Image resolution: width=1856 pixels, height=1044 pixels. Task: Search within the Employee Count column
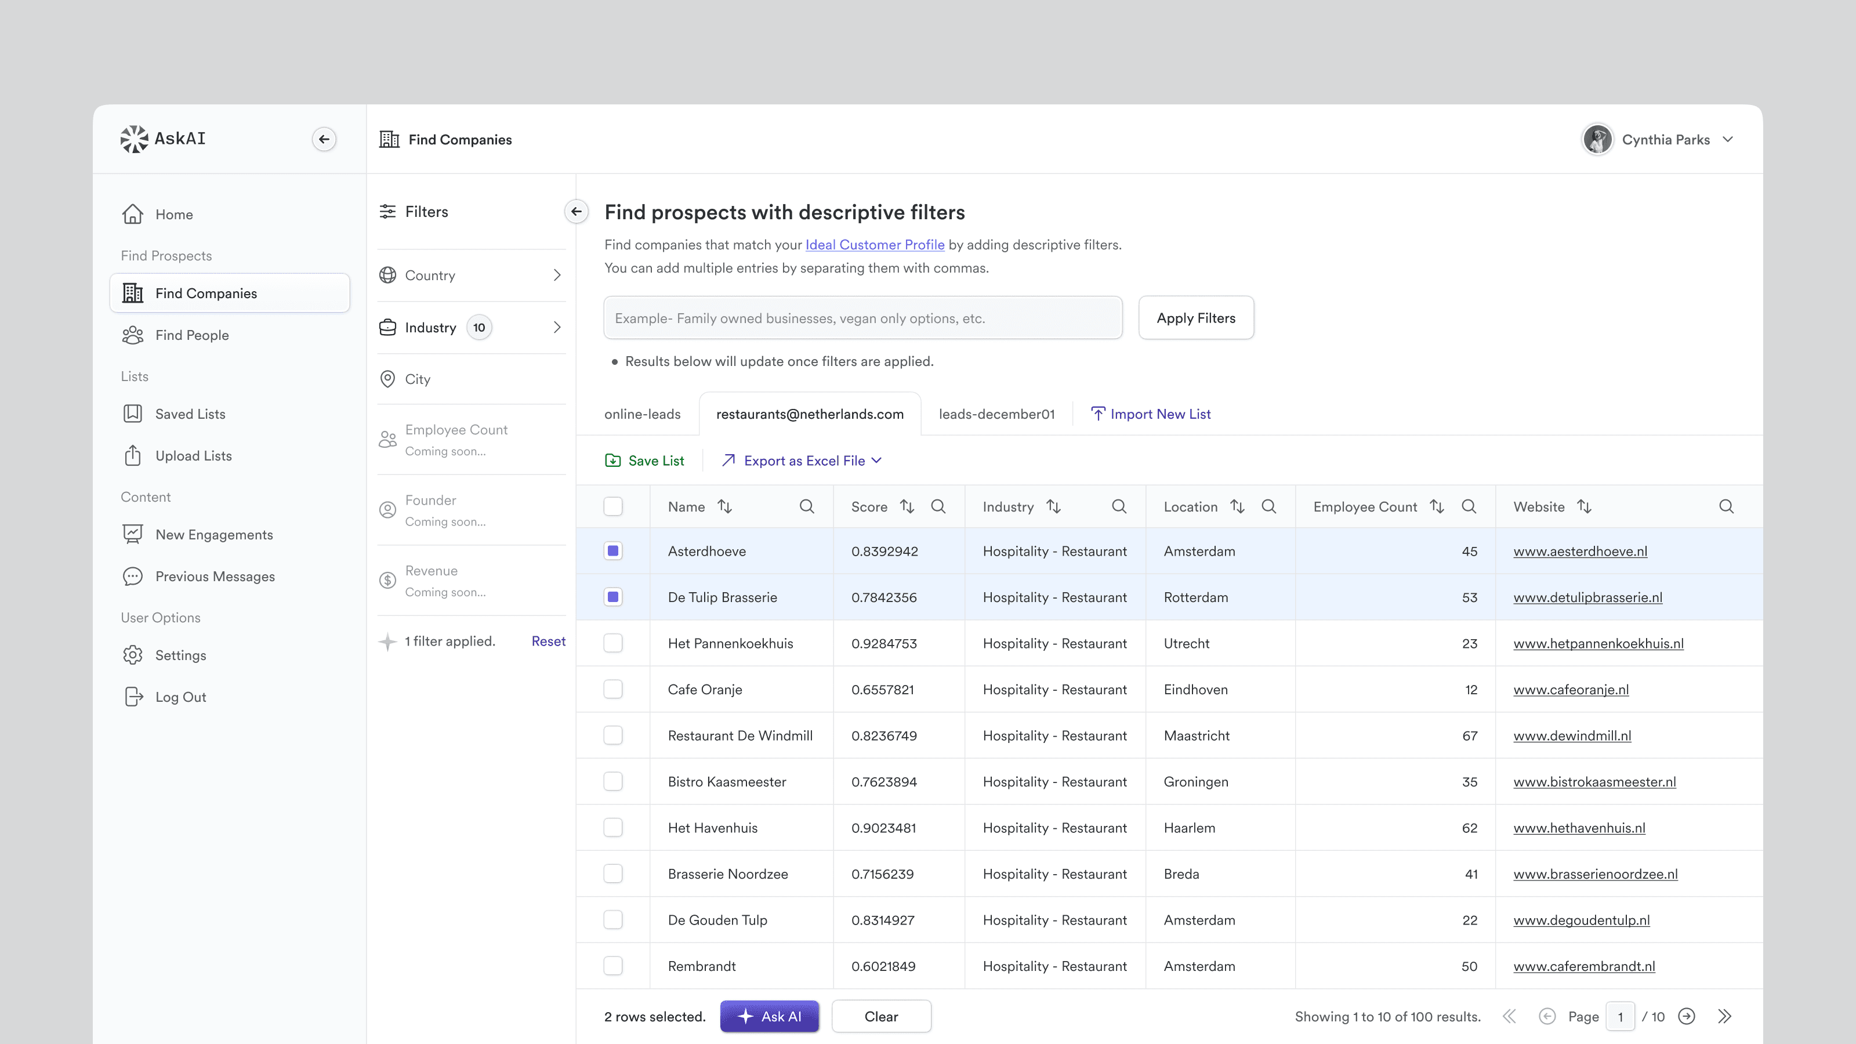click(1469, 506)
